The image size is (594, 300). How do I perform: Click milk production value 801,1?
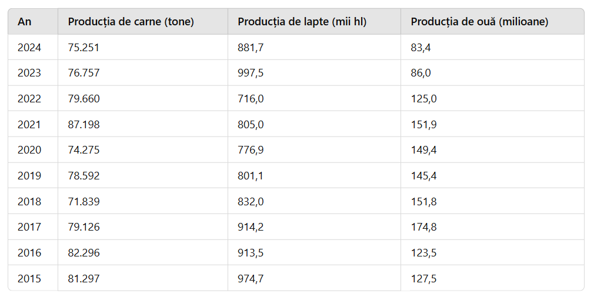point(251,176)
